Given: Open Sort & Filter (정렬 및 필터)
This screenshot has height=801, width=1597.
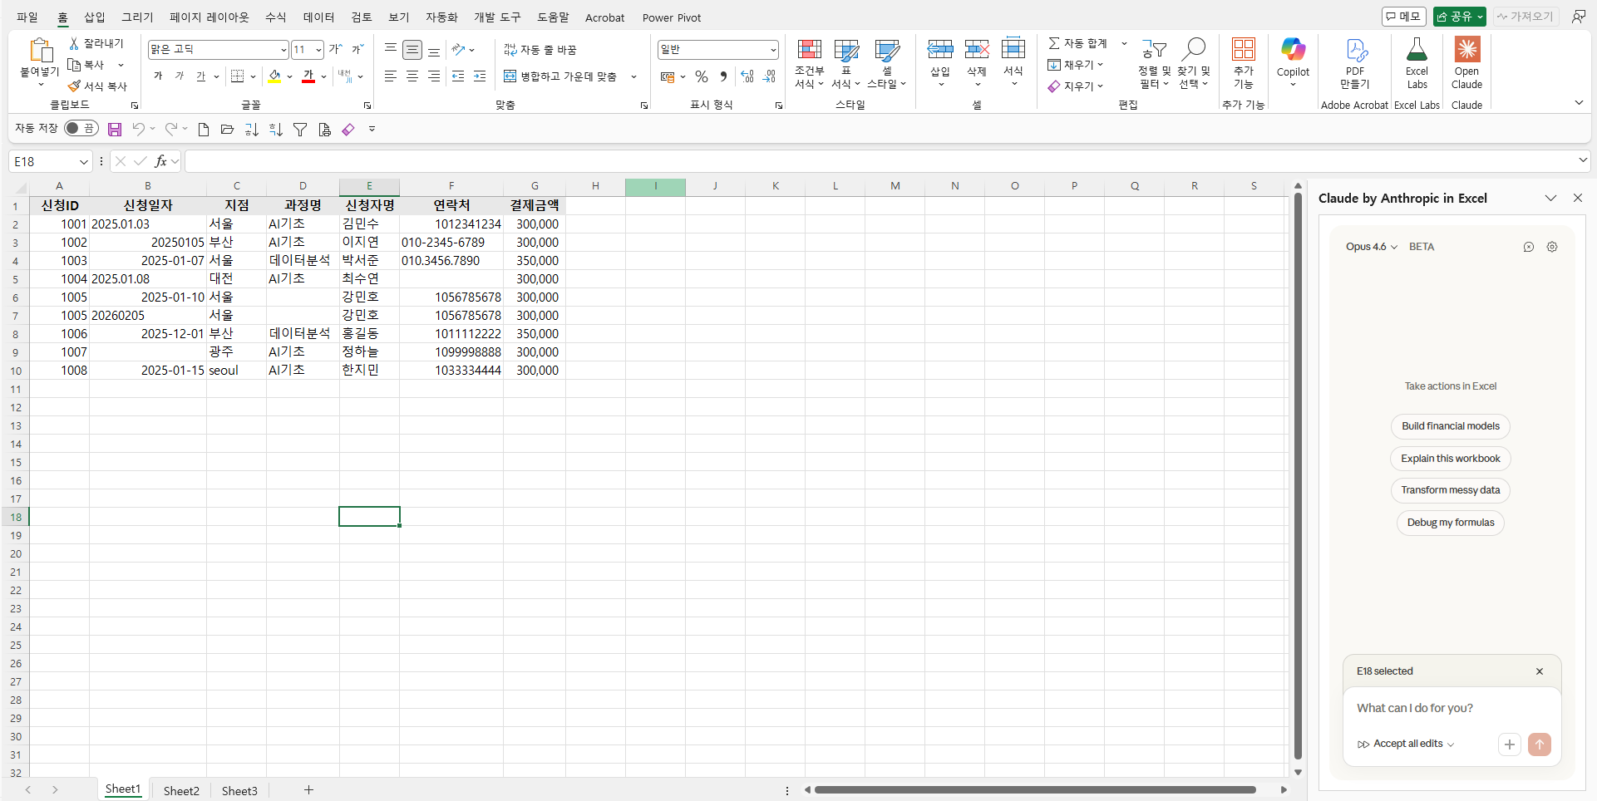Looking at the screenshot, I should tap(1154, 63).
